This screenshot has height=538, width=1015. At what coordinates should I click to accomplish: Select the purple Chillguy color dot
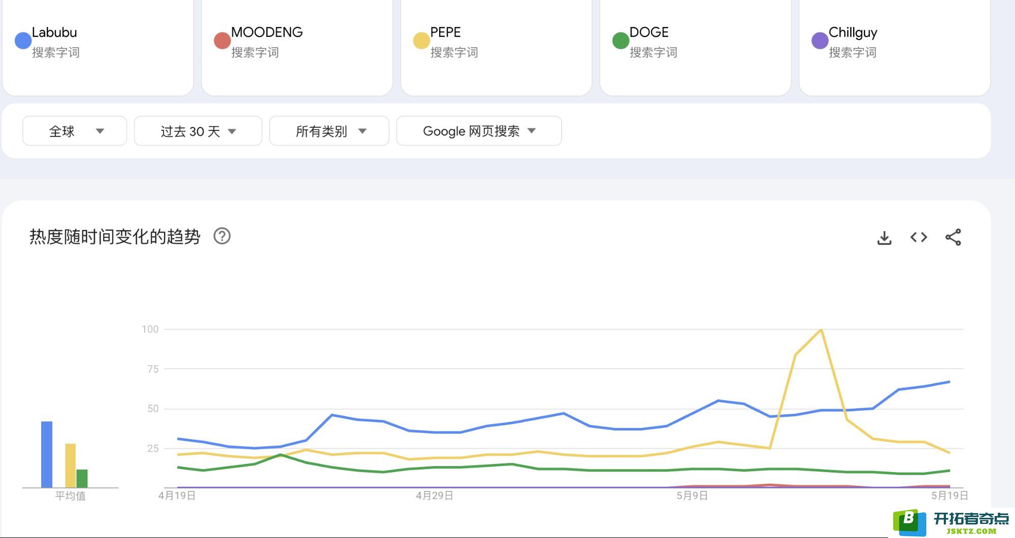click(x=820, y=41)
